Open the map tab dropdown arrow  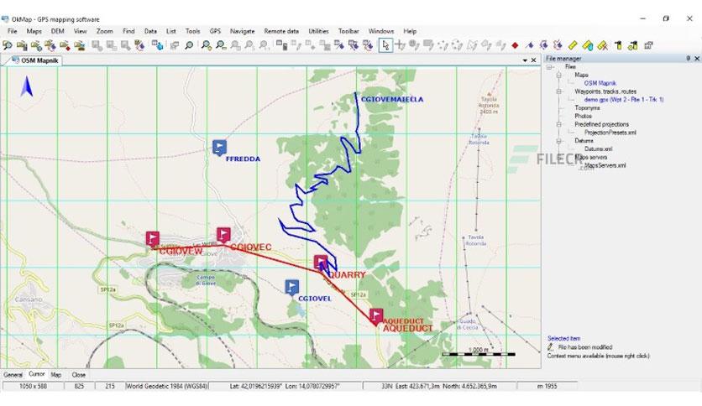pos(525,60)
